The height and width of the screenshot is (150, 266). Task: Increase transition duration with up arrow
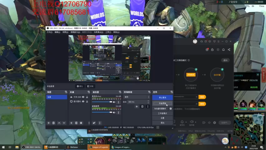pos(148,101)
